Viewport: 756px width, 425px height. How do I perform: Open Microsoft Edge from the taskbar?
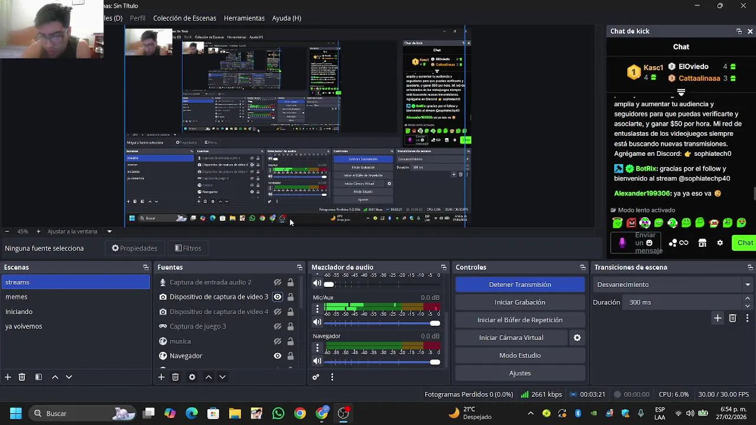tap(191, 413)
